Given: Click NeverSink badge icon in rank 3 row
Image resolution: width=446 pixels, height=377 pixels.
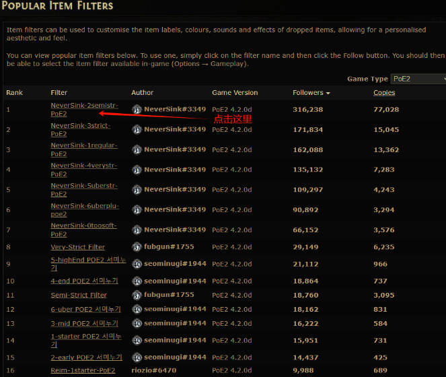Looking at the screenshot, I should point(137,149).
